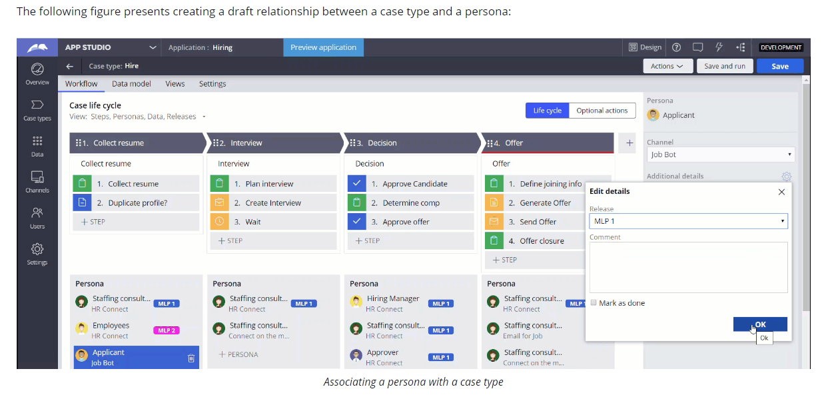The image size is (826, 401).
Task: Switch to the Data model tab
Action: click(x=131, y=84)
